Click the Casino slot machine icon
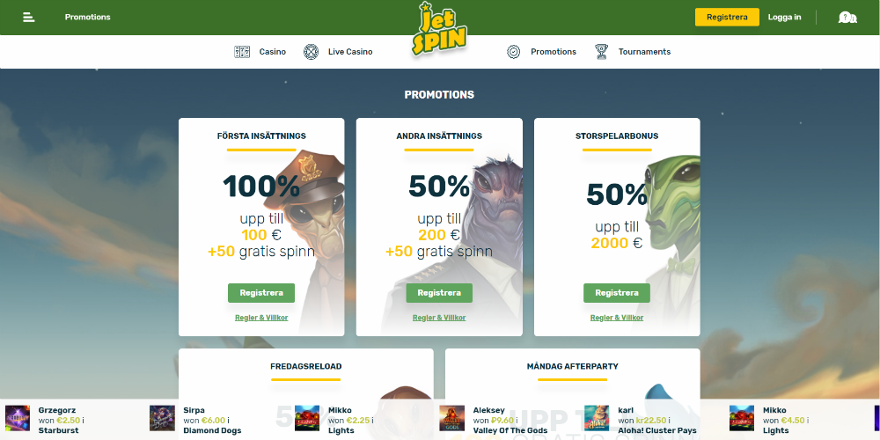 point(242,52)
